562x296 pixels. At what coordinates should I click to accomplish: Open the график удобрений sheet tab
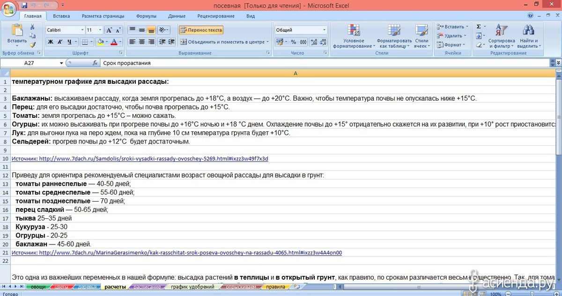coord(192,287)
